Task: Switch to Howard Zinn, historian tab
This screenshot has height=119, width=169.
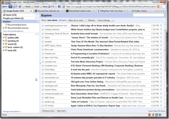Action: point(49,11)
